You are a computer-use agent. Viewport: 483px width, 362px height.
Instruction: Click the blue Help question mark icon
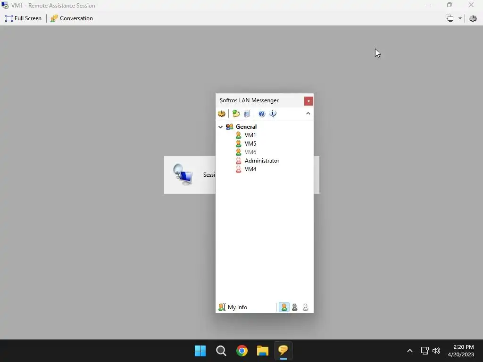click(x=261, y=114)
